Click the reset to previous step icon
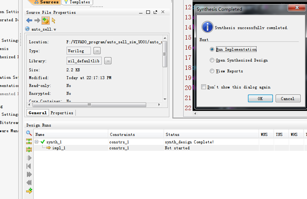 tap(29, 166)
